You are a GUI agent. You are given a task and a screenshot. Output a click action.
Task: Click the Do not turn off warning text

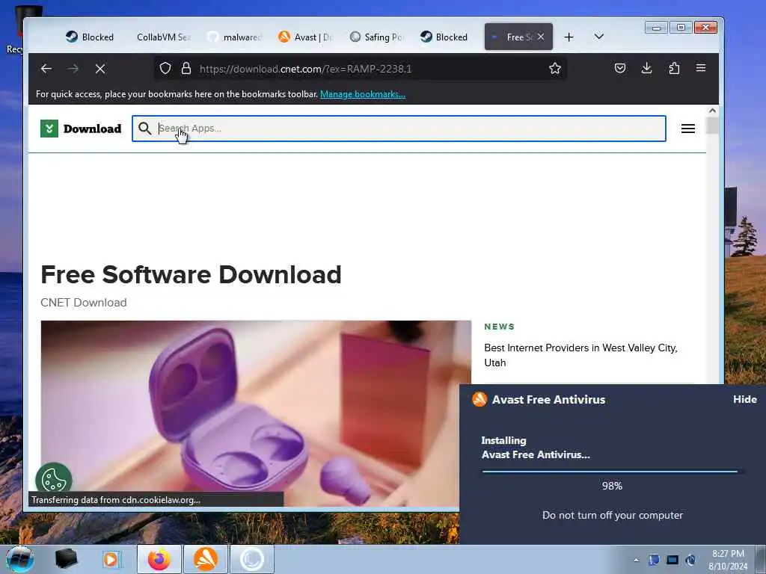(612, 515)
